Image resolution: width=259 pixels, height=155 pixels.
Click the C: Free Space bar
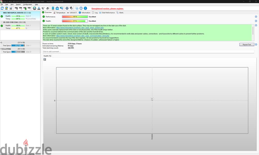tap(18, 45)
